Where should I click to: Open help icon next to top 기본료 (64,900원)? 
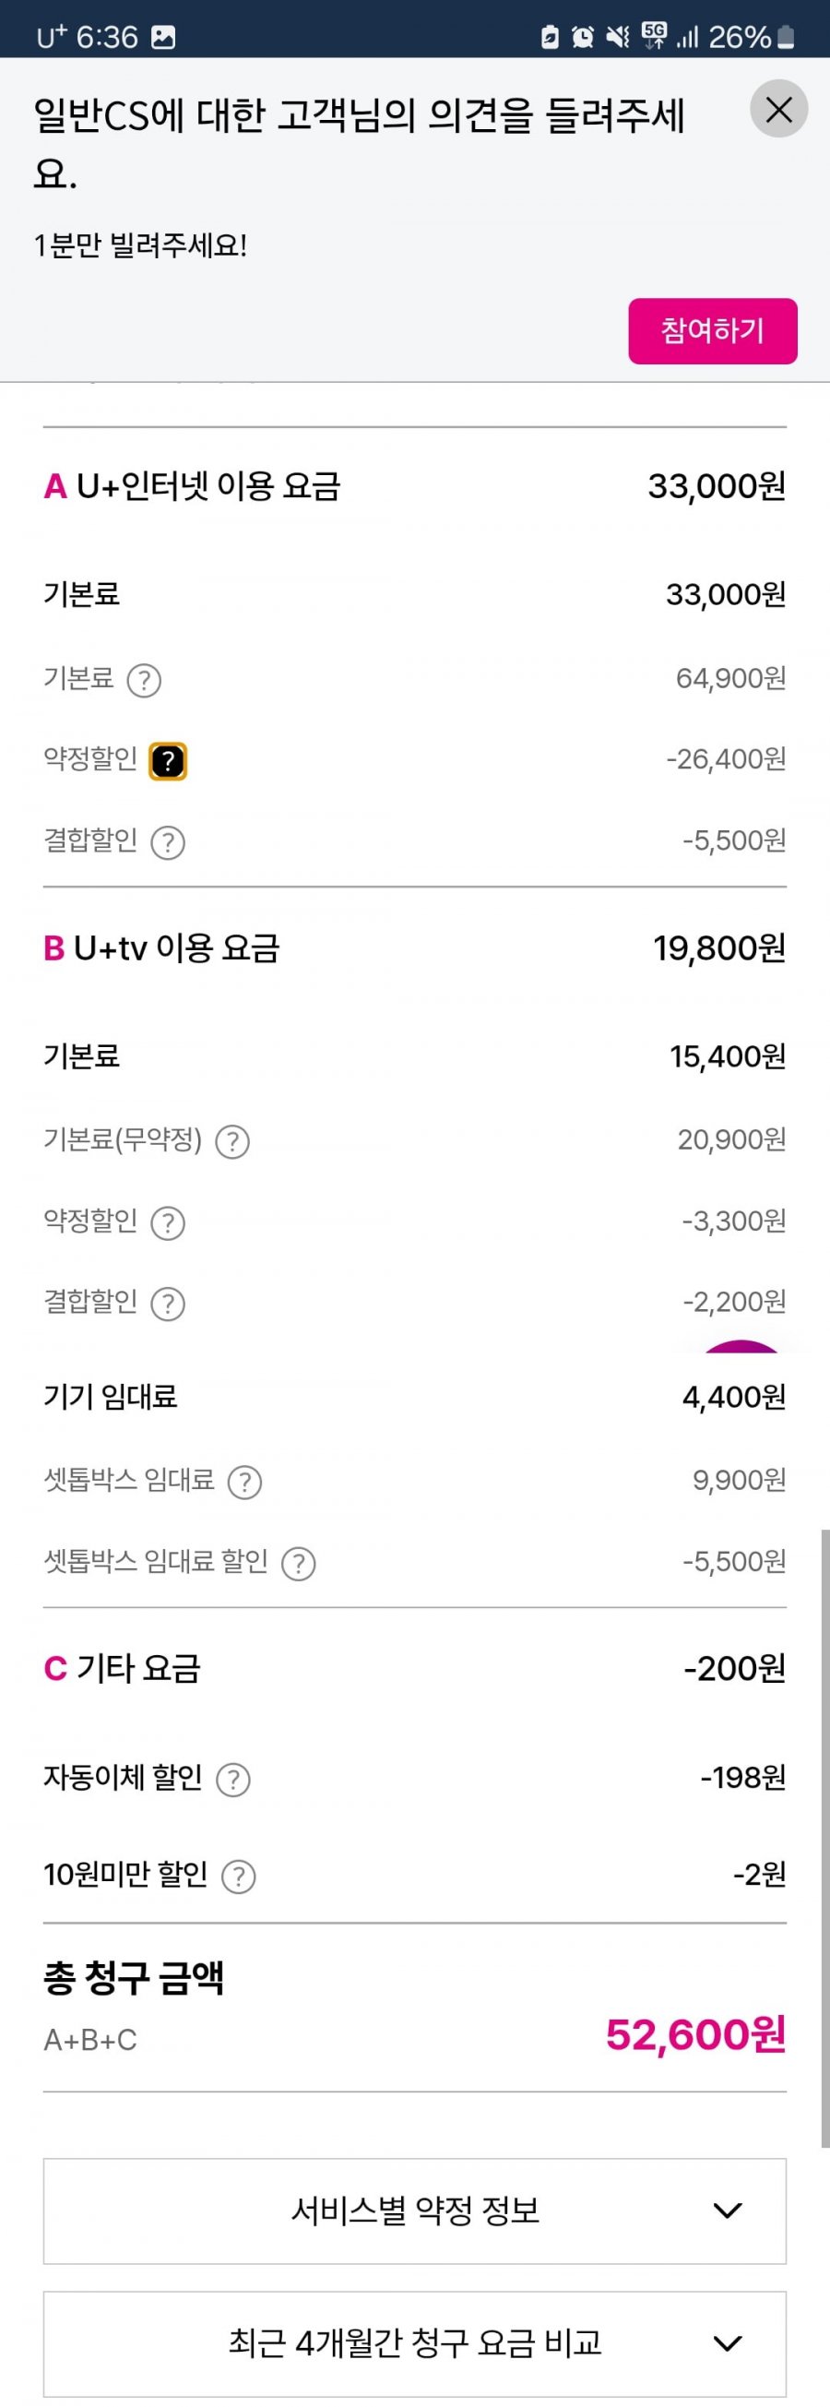point(144,680)
